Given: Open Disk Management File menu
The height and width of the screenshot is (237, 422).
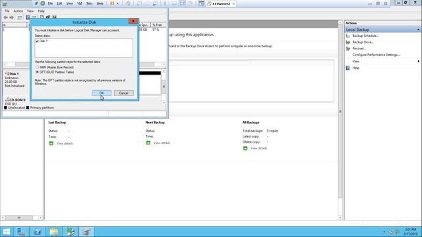Looking at the screenshot, I should tap(7, 11).
